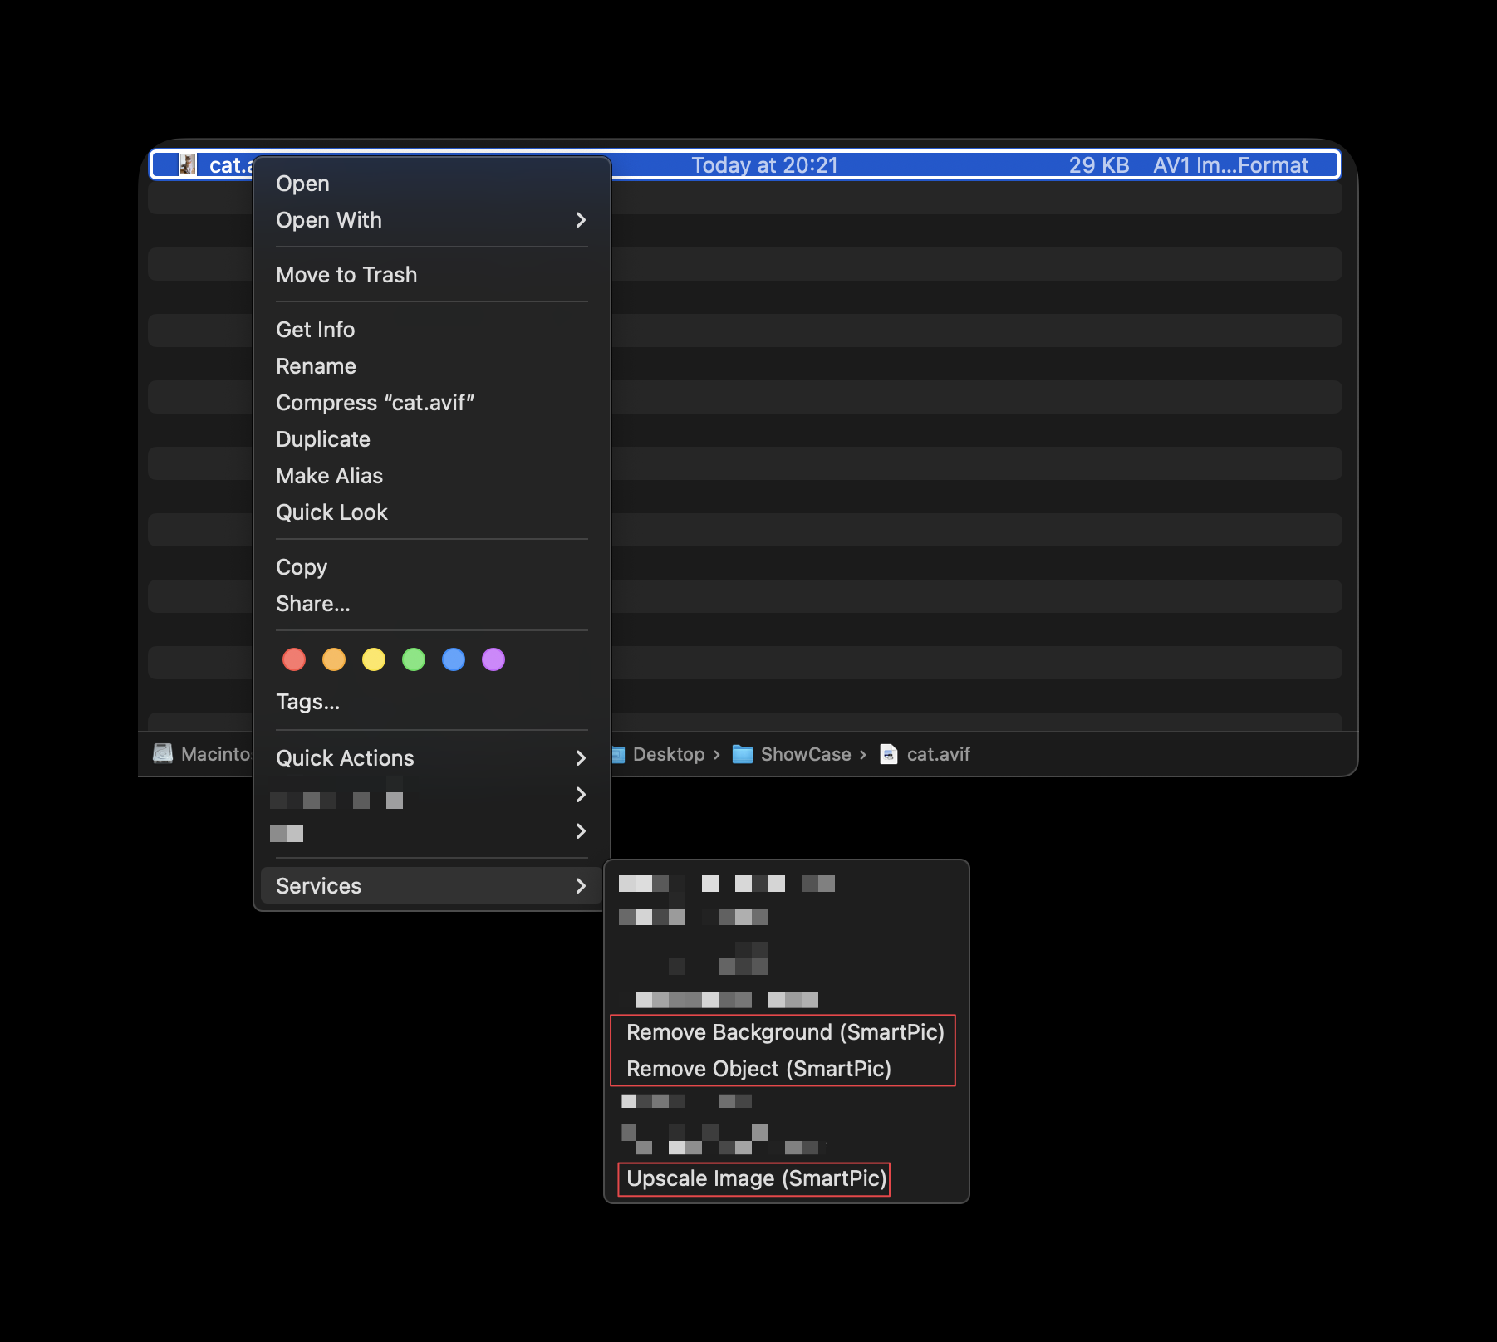Click the Today at 20:21 date cell
This screenshot has height=1342, width=1497.
[765, 164]
